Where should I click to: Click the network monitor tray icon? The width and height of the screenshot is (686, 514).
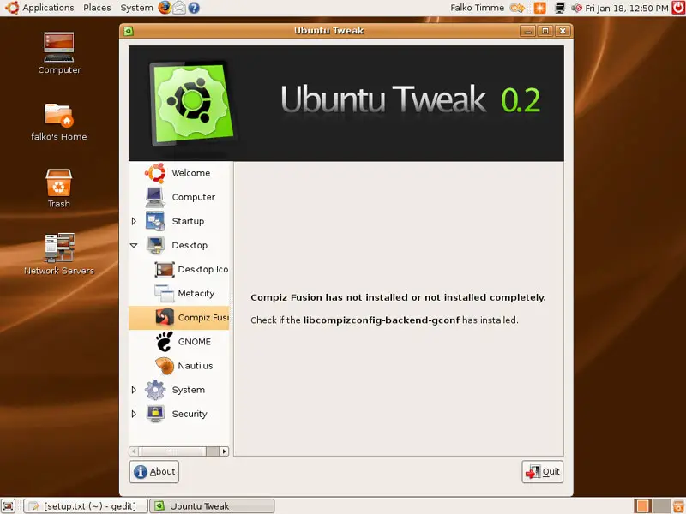[560, 8]
